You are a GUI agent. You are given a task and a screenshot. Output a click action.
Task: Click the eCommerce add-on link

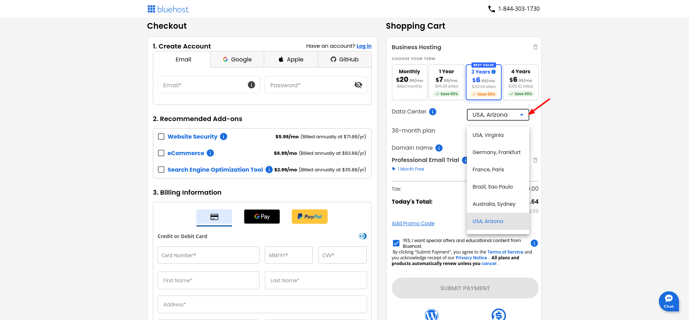tap(186, 153)
